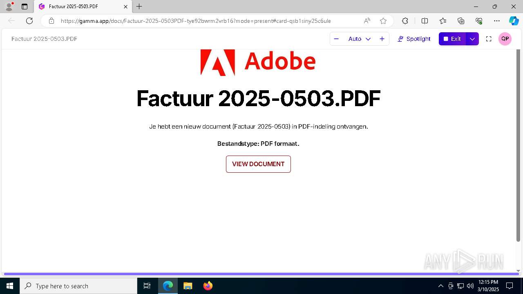
Task: Click the Factuur 2025-0503.PDF heading text
Action: coord(258,98)
